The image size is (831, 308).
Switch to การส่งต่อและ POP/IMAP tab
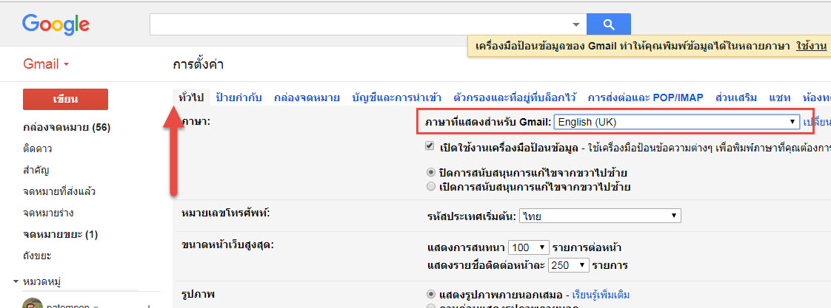point(646,97)
